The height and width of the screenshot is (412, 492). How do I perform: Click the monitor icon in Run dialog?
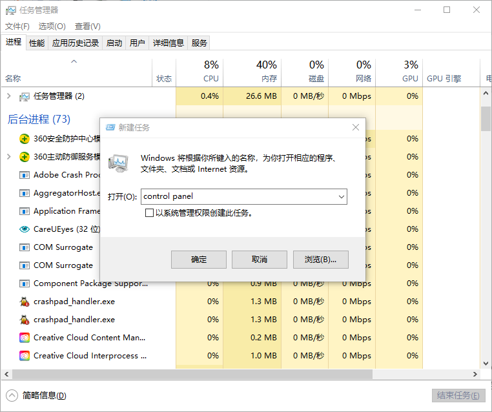(118, 163)
